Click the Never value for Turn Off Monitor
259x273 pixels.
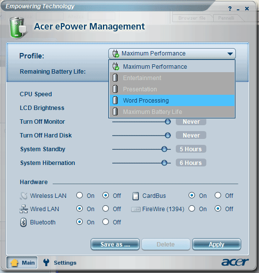point(191,122)
